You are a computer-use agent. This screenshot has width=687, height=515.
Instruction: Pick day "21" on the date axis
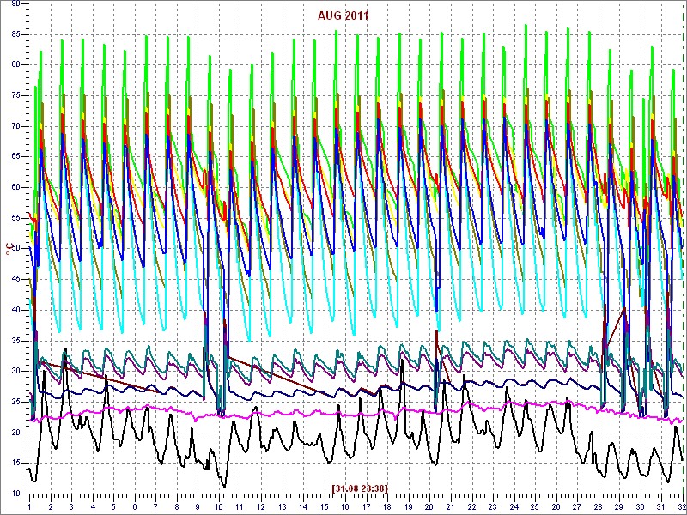[x=450, y=506]
